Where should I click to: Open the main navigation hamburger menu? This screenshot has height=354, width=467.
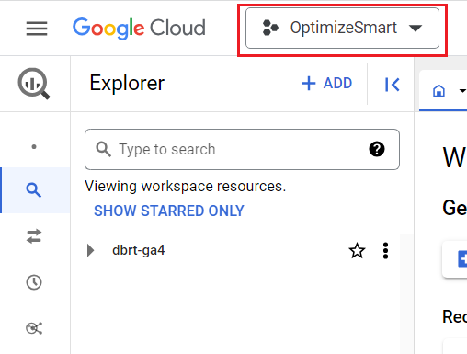37,29
